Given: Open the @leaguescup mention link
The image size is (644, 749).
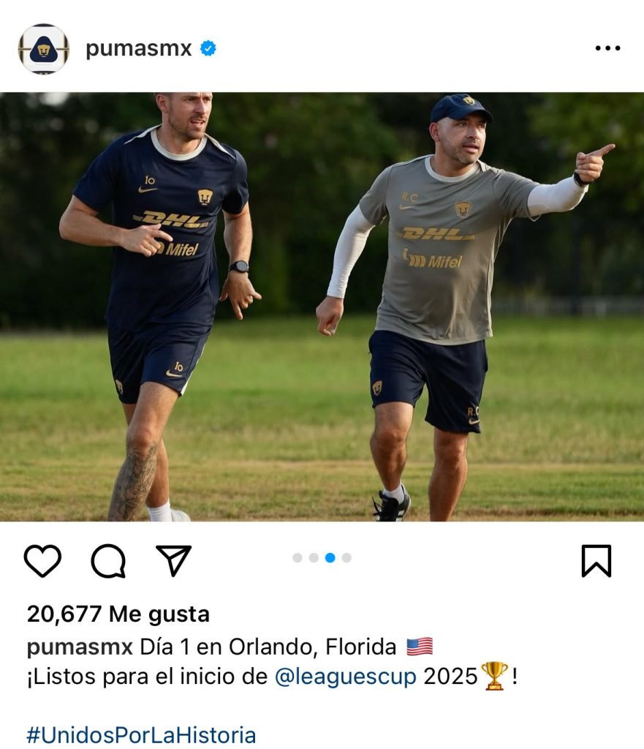Looking at the screenshot, I should click(x=346, y=677).
